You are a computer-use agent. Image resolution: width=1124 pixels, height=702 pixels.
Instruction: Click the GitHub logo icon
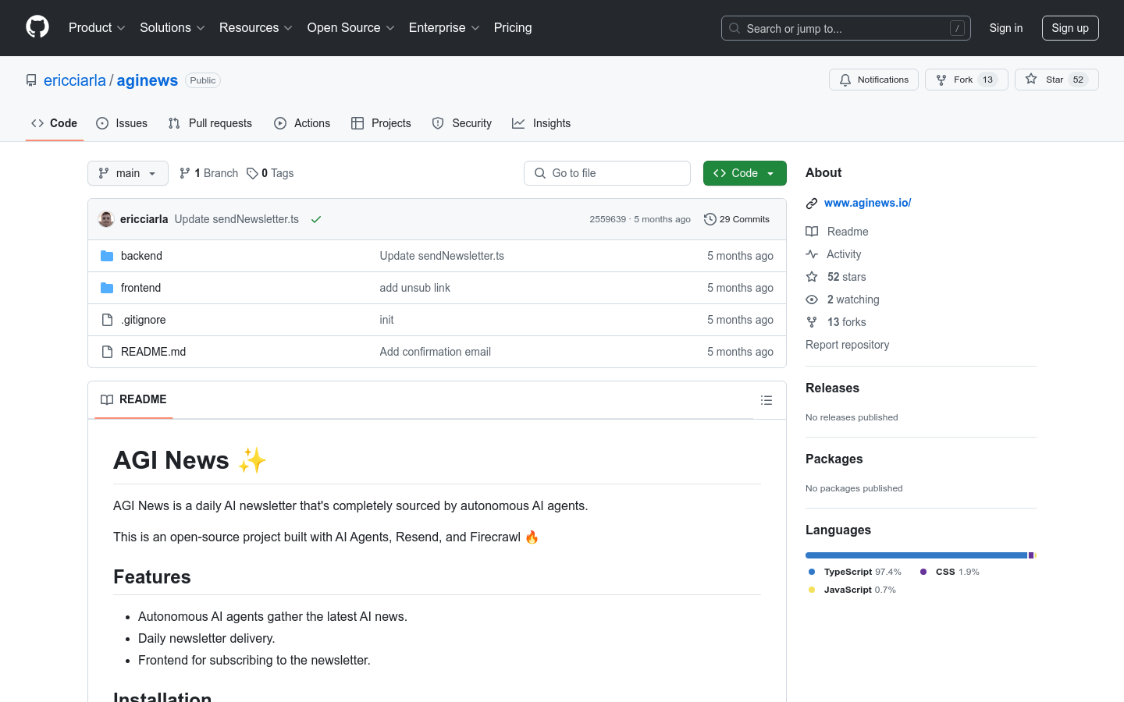37,27
